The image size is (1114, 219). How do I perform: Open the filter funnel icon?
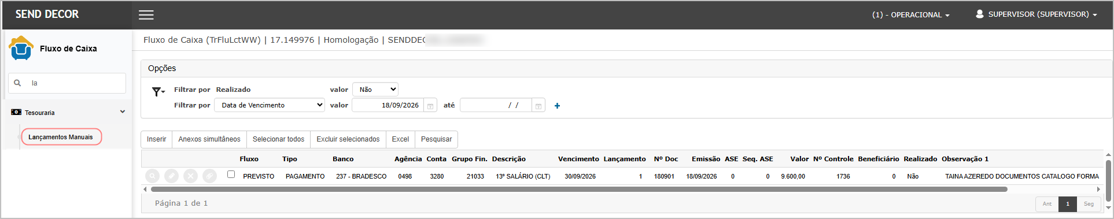click(158, 92)
